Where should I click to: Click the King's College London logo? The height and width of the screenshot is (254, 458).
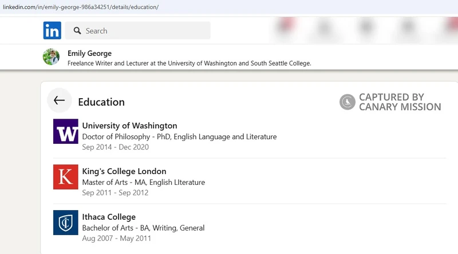[x=66, y=177]
